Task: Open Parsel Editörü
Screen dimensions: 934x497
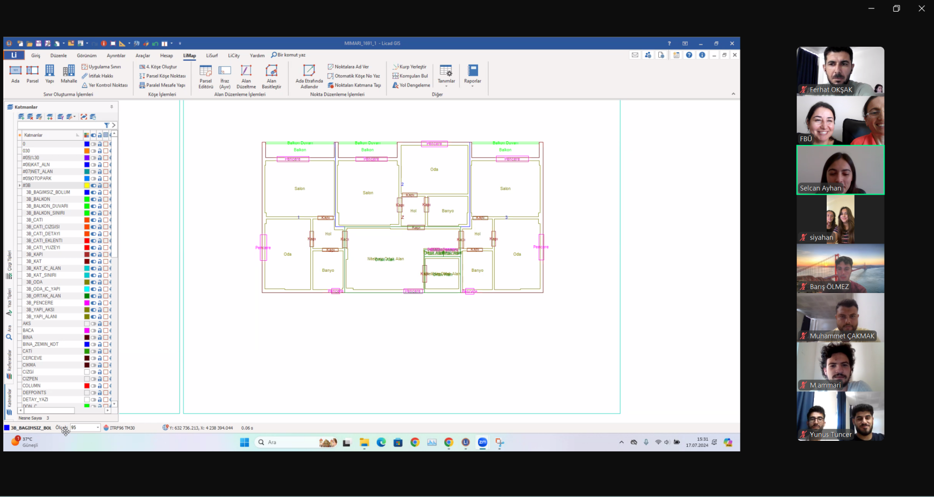Action: click(x=206, y=77)
